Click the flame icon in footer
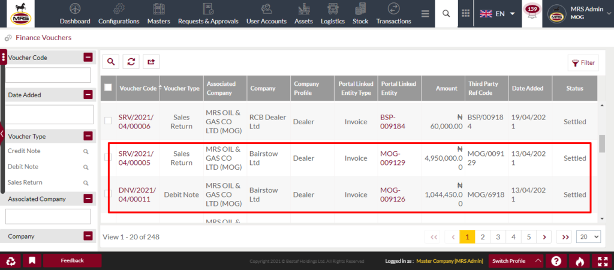Viewport: 614px width, 270px height. click(579, 261)
